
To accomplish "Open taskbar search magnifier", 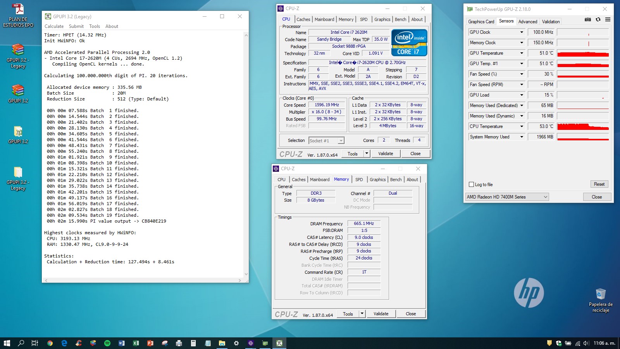I will [21, 343].
